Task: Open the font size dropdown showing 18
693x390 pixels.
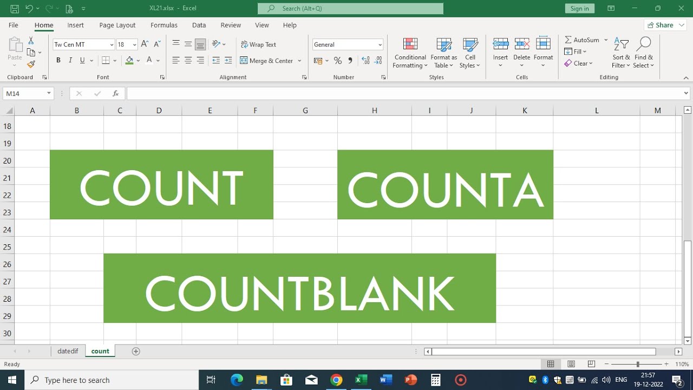Action: (x=135, y=45)
